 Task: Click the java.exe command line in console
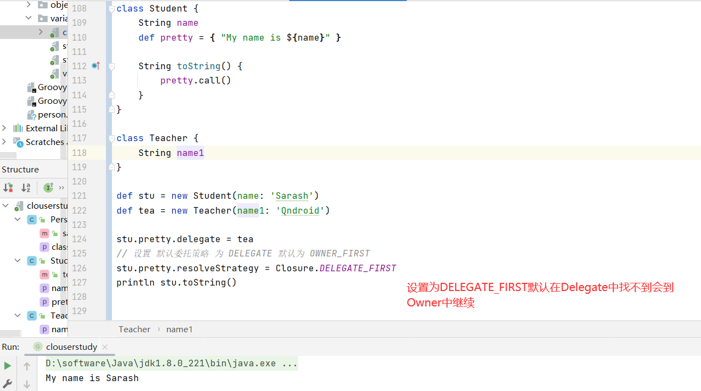[x=171, y=363]
